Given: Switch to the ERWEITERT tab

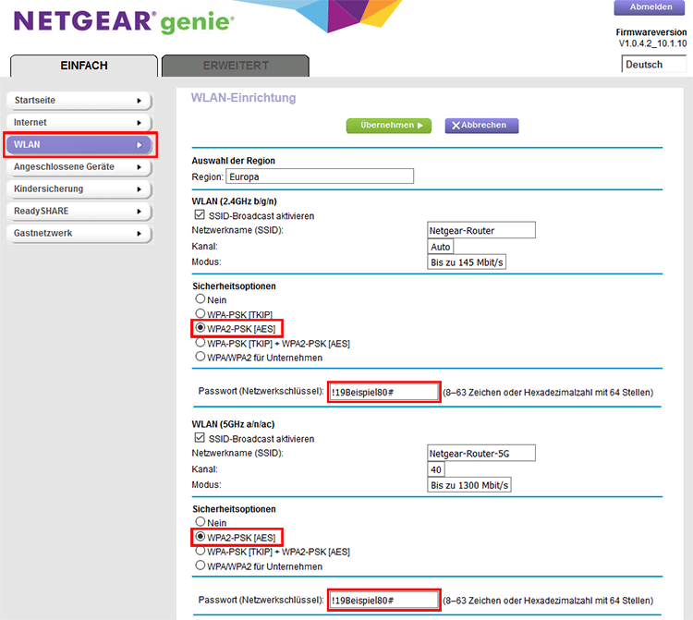Looking at the screenshot, I should (x=235, y=66).
